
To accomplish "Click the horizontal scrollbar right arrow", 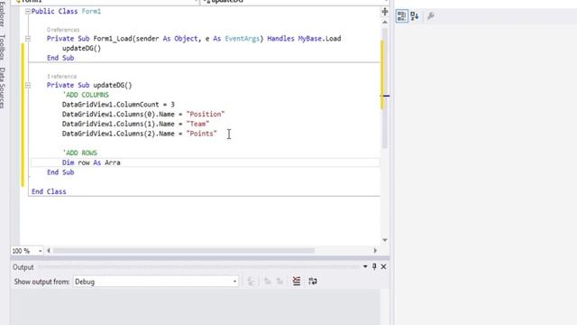I will [x=375, y=251].
